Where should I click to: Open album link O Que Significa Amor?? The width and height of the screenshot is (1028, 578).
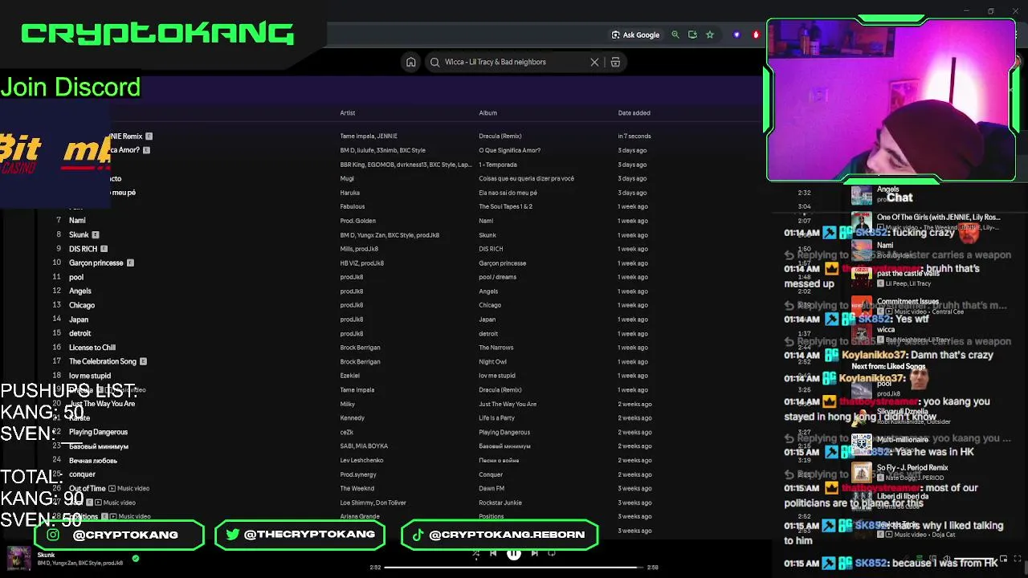click(x=509, y=150)
